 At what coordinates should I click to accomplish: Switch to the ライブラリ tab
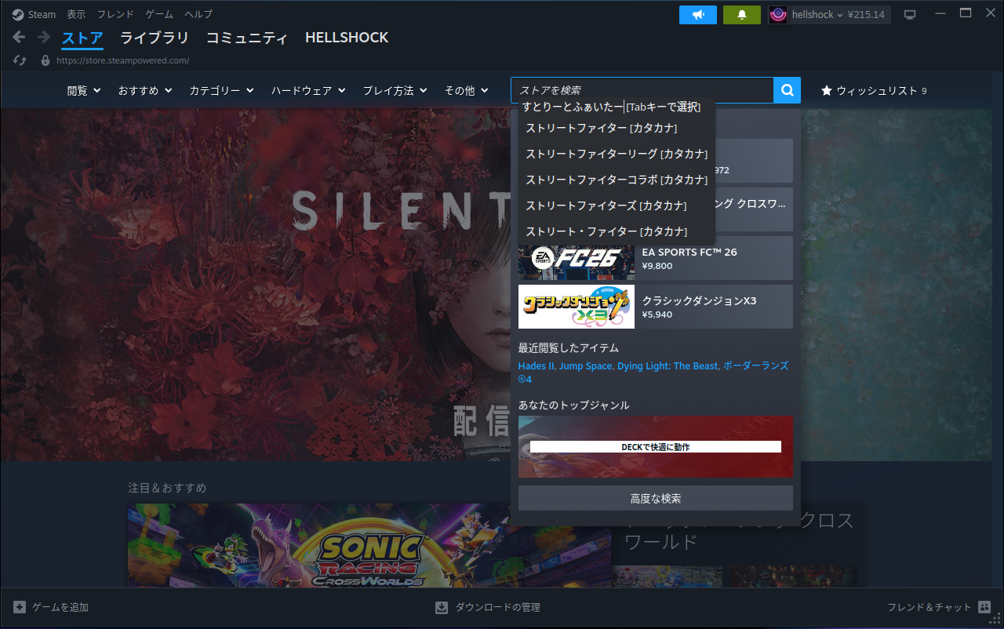154,37
